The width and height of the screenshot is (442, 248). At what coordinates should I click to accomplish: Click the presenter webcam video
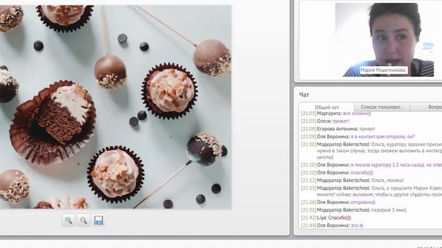pos(385,40)
